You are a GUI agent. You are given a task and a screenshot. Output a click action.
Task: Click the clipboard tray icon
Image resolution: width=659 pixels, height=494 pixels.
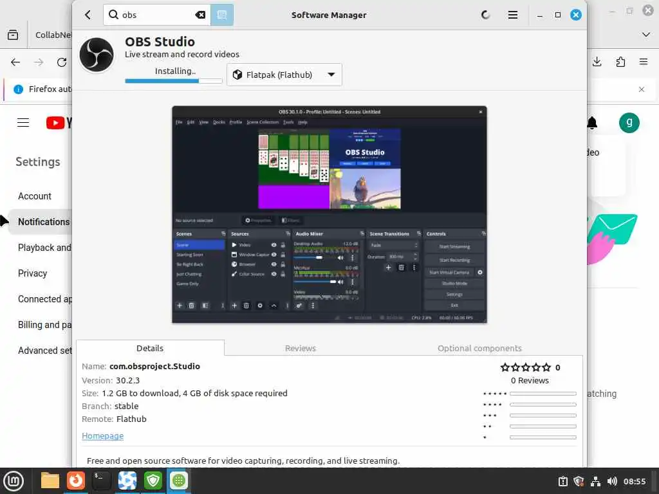click(562, 481)
